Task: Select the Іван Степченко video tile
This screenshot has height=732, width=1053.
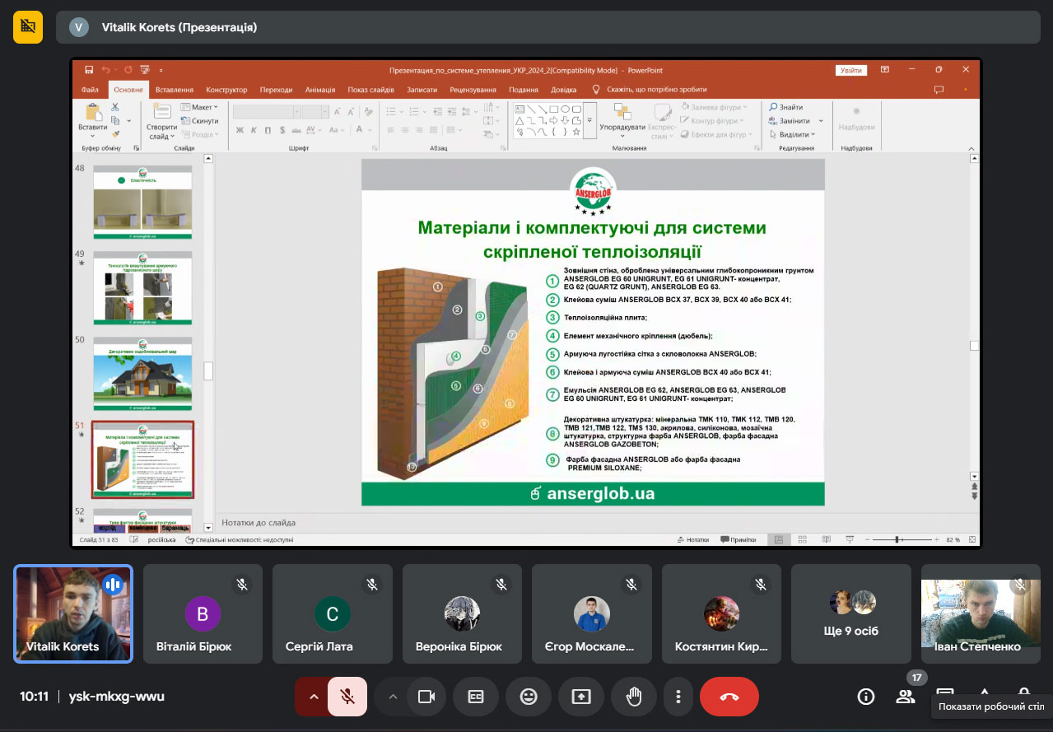Action: [x=981, y=613]
